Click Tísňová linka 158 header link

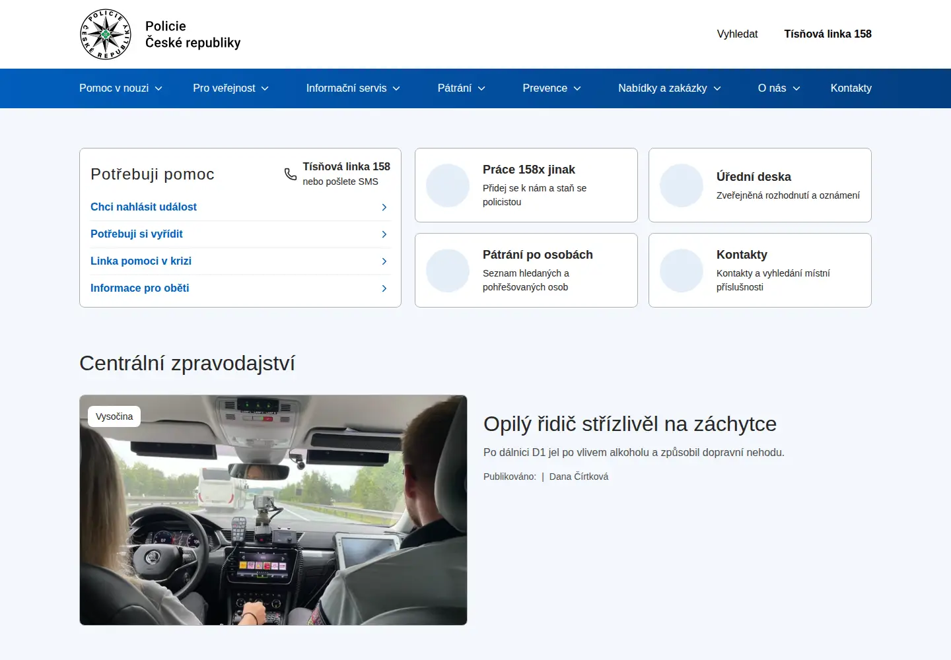click(x=828, y=34)
